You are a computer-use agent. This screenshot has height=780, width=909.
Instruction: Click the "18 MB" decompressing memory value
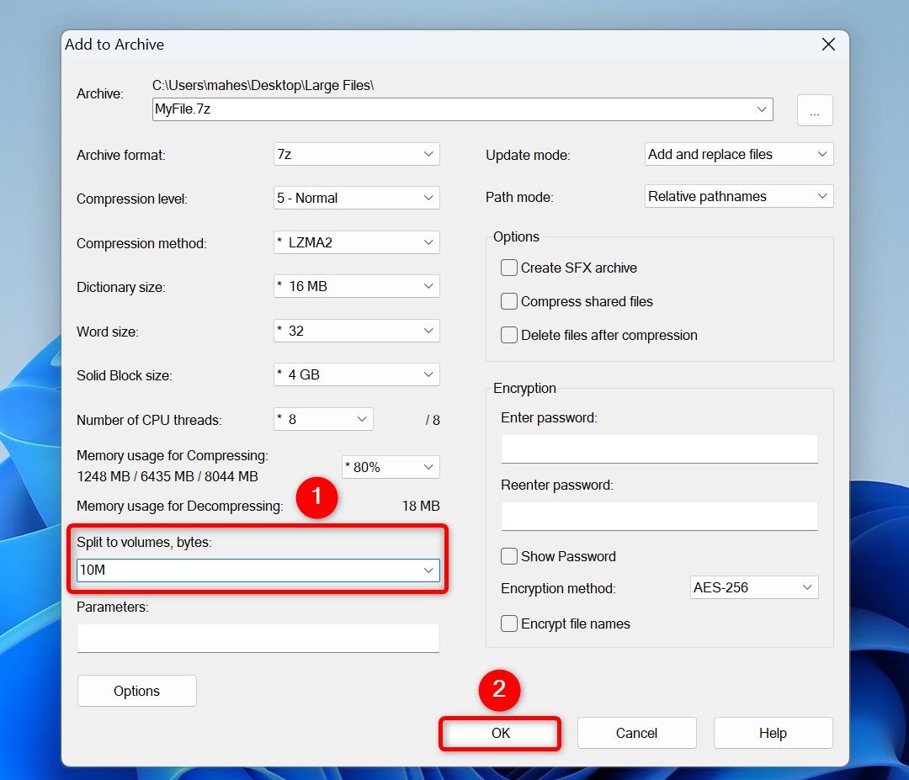click(x=421, y=506)
